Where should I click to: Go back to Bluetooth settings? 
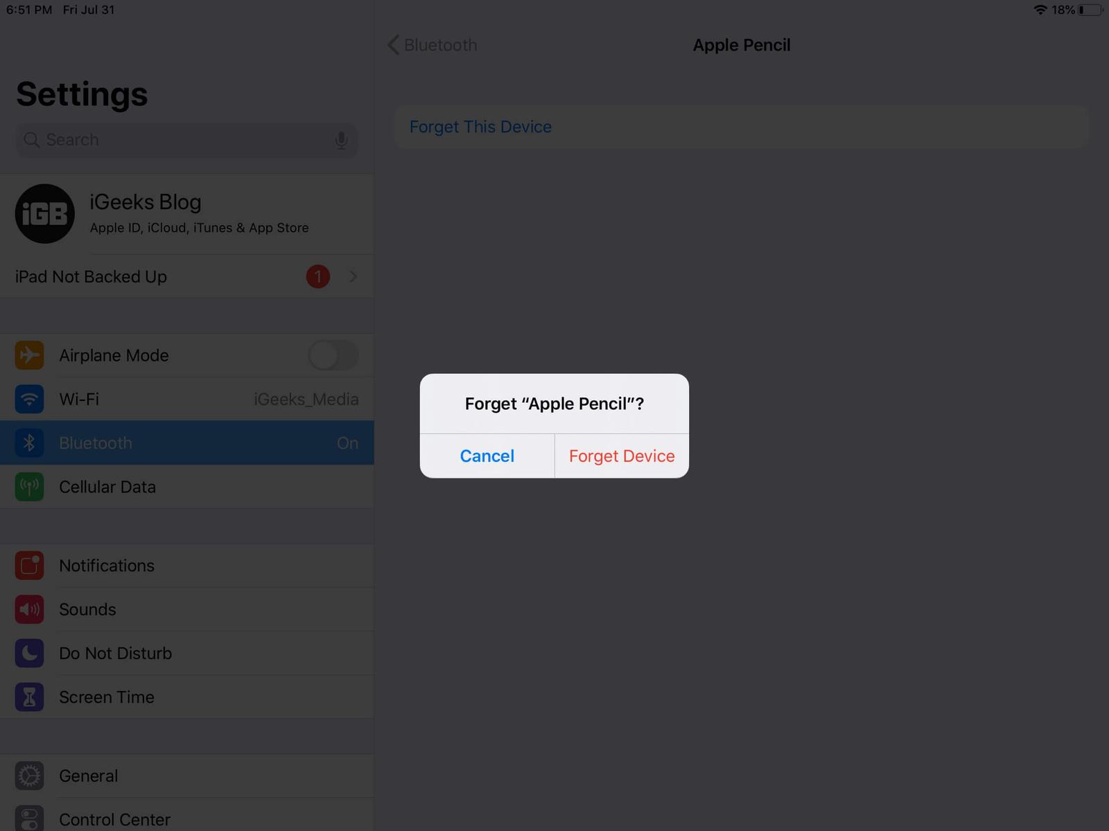[433, 45]
